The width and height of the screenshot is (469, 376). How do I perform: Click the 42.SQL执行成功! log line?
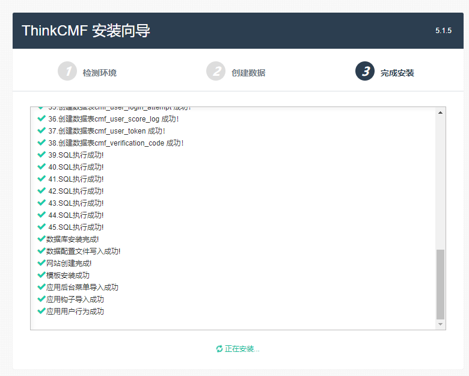click(x=76, y=191)
